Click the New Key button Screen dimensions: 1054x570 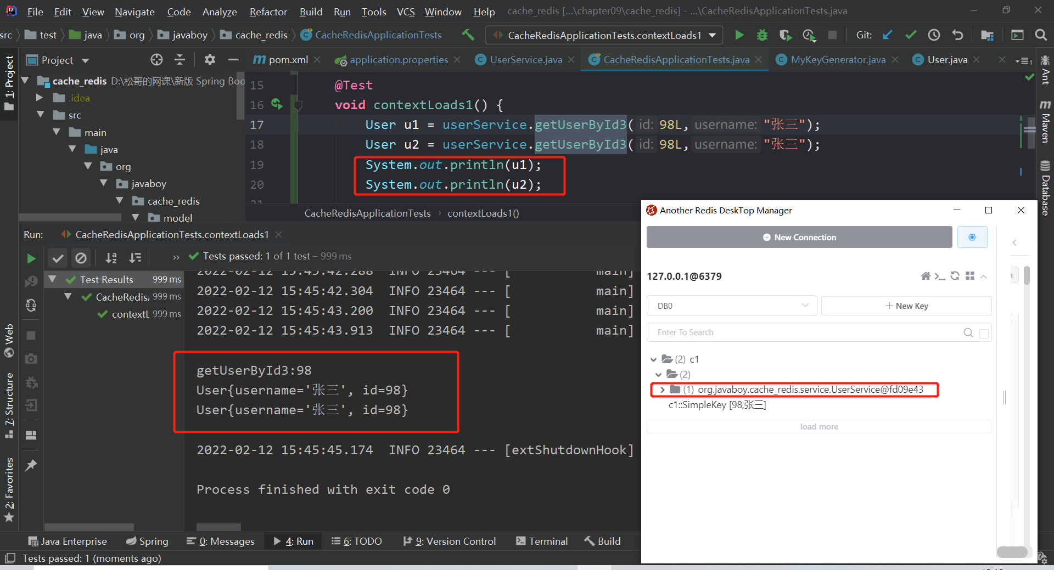tap(906, 306)
